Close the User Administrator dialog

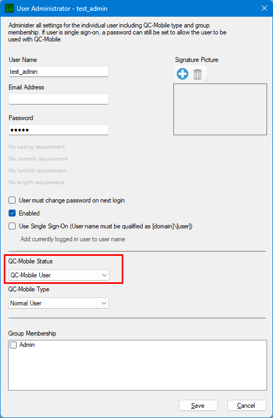(x=264, y=8)
